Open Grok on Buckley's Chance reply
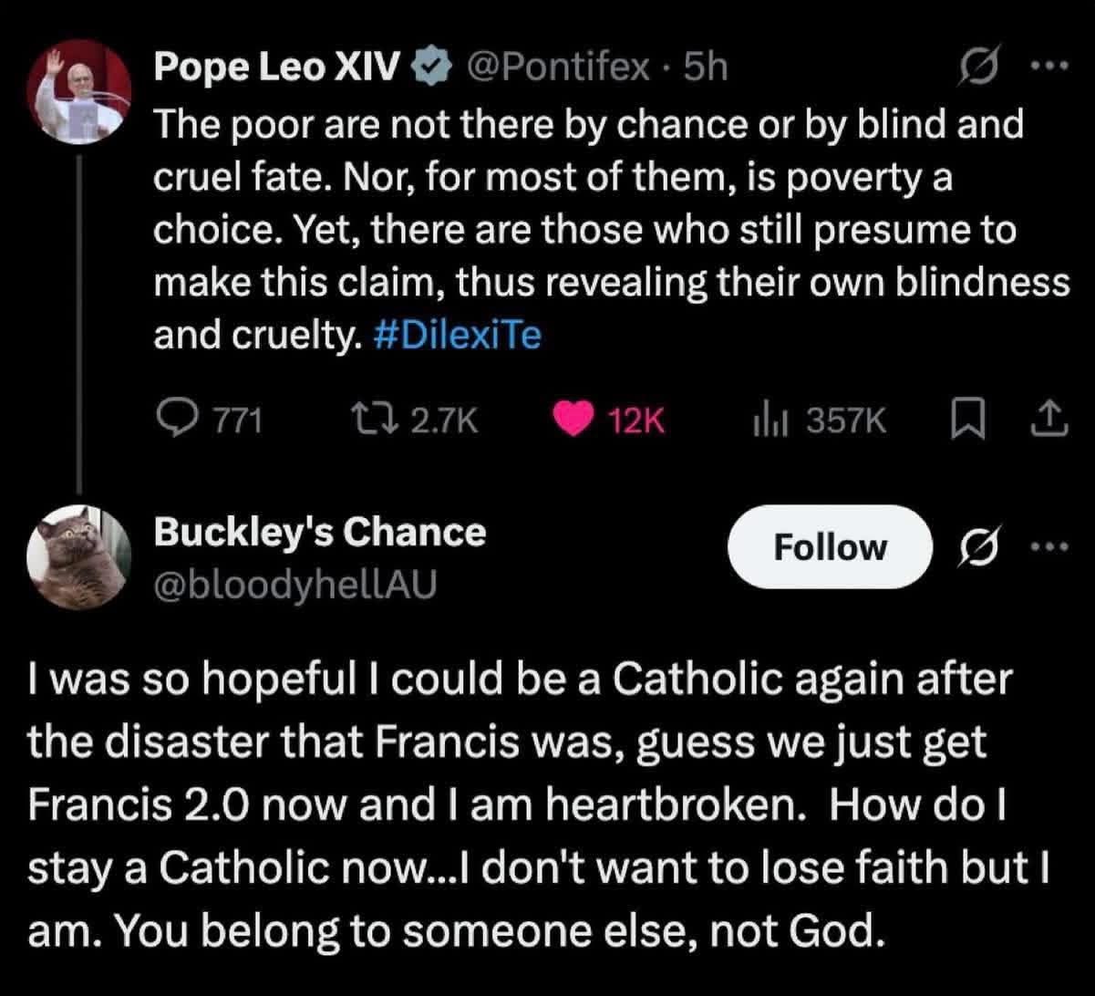The image size is (1095, 996). coord(976,546)
